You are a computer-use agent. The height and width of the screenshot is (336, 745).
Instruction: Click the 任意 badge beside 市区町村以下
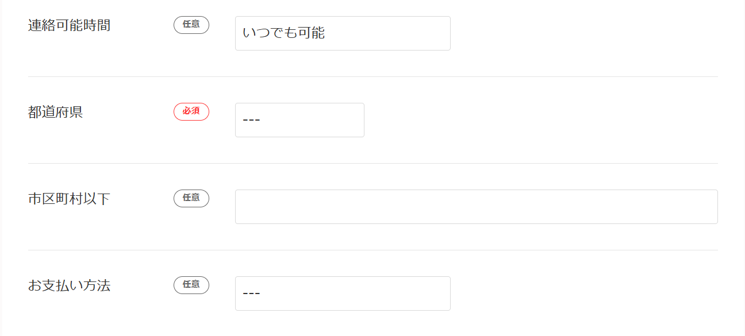coord(191,198)
